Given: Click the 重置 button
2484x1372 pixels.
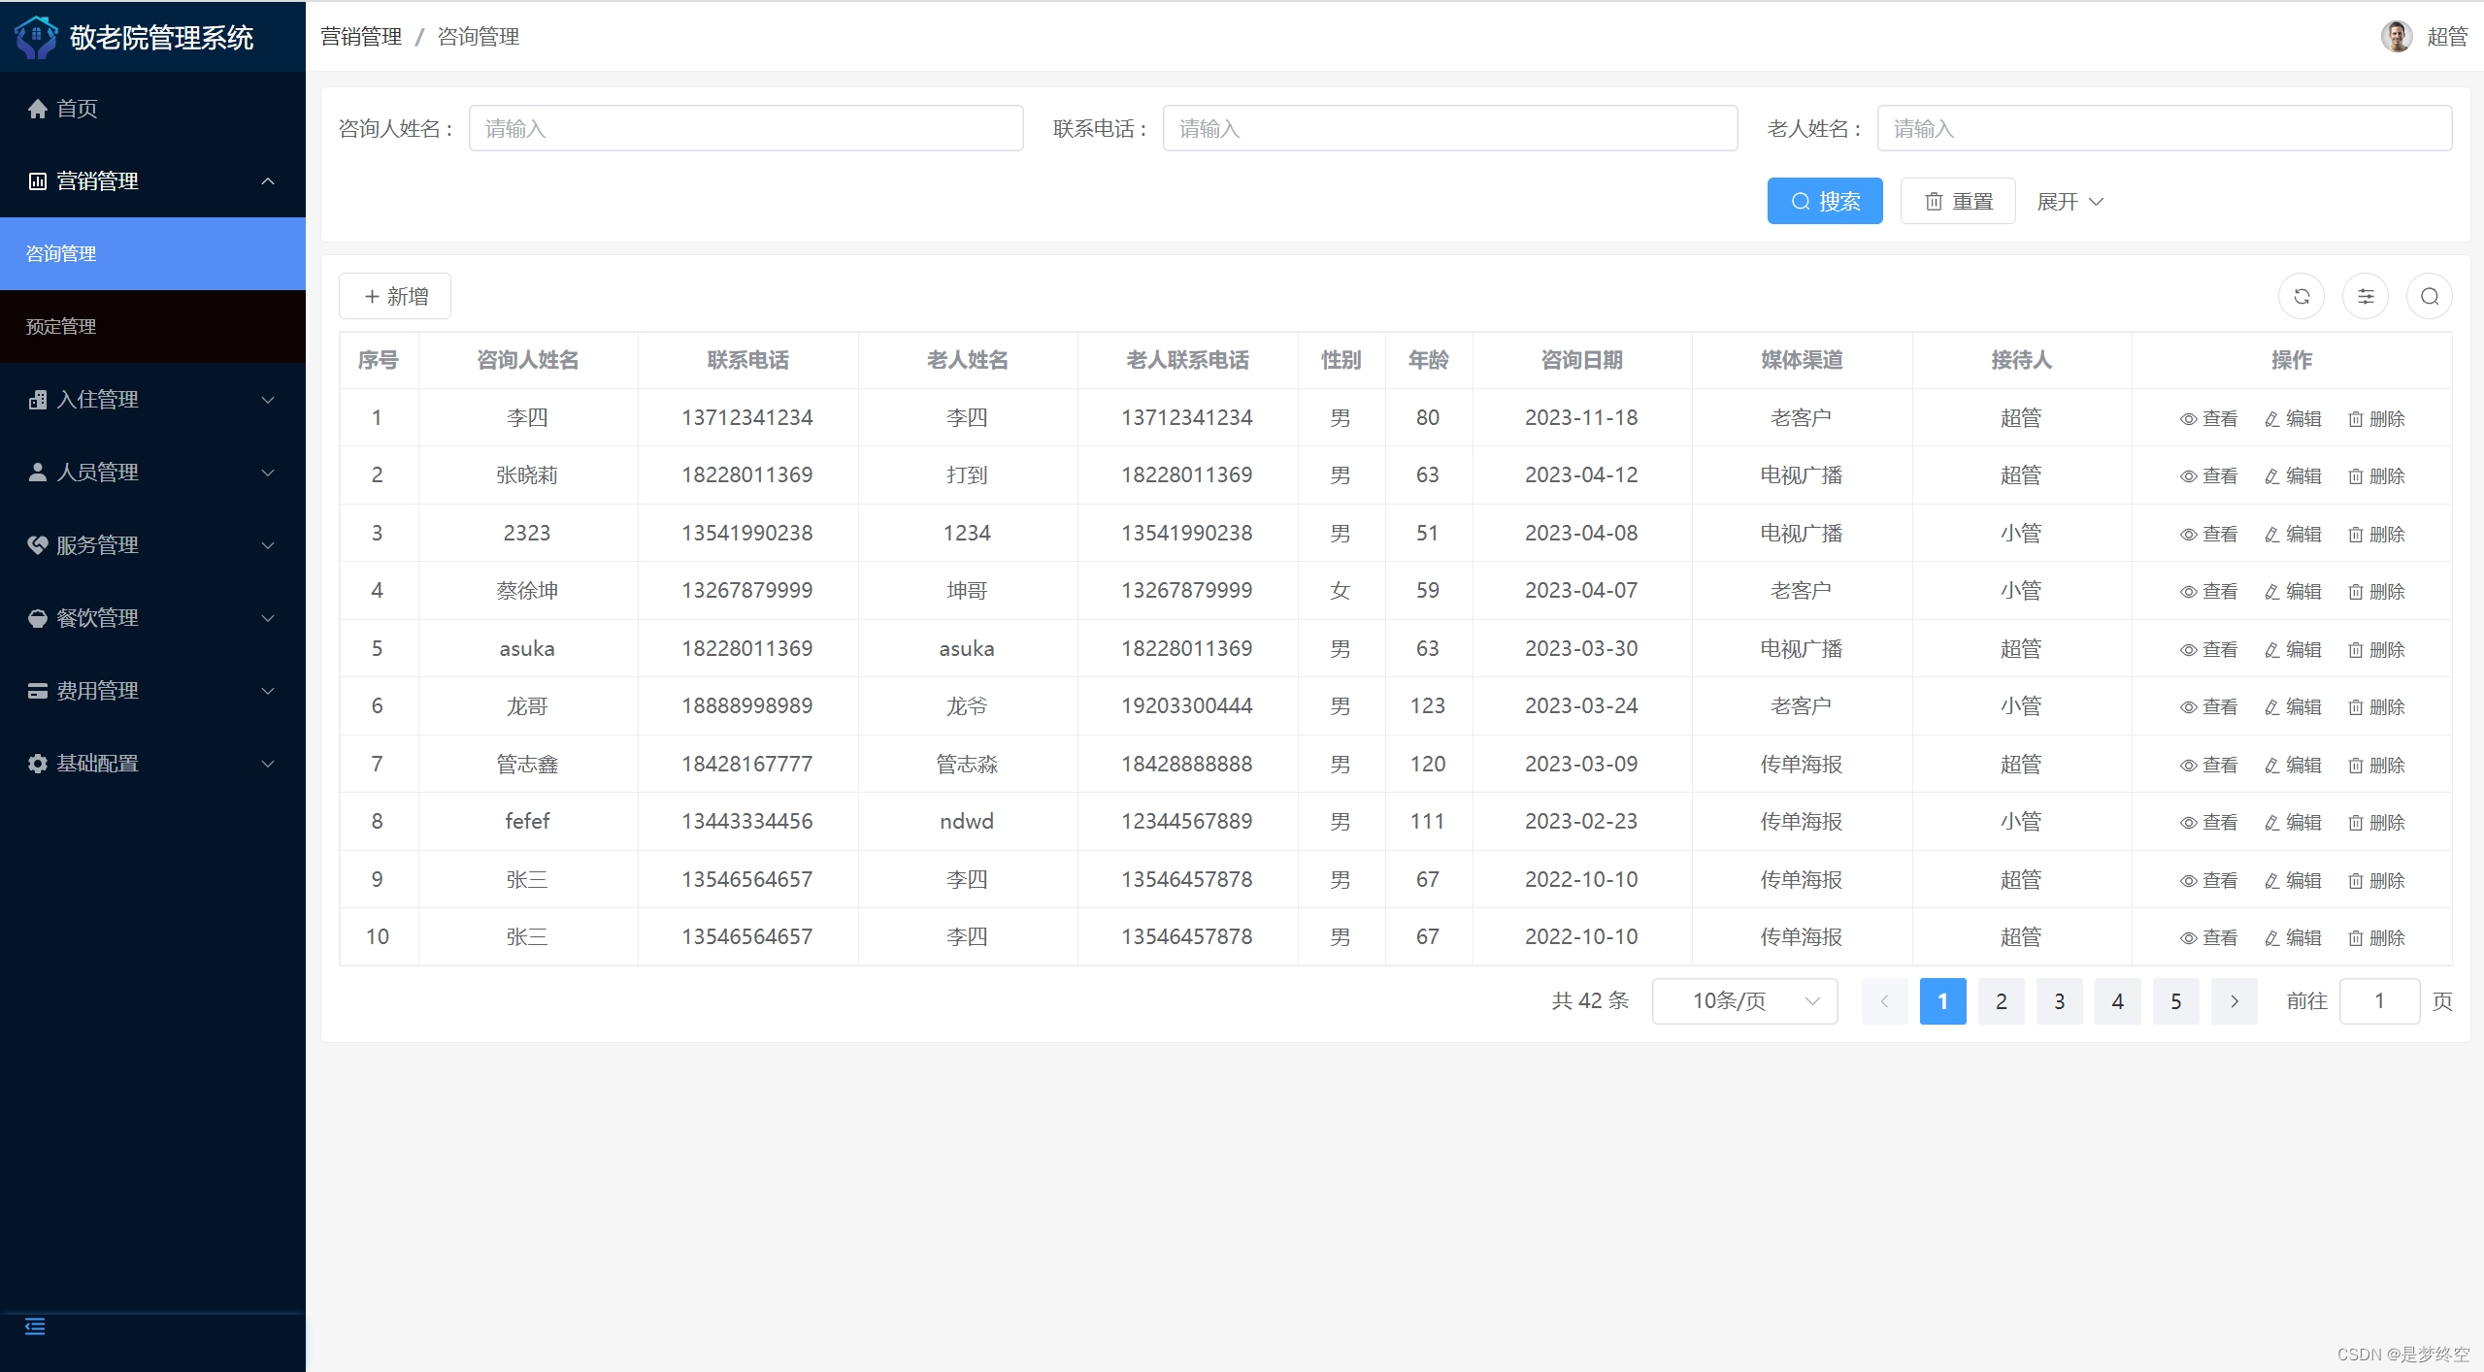Looking at the screenshot, I should [x=1957, y=201].
